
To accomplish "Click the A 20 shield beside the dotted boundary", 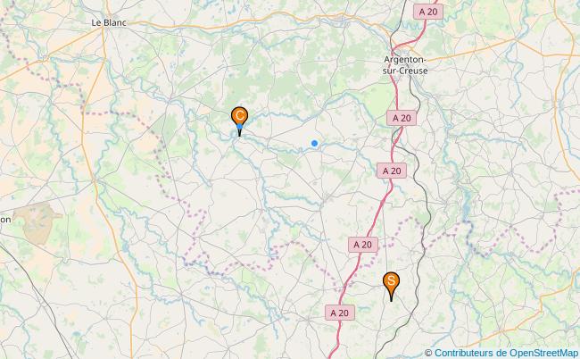I will pyautogui.click(x=363, y=245).
